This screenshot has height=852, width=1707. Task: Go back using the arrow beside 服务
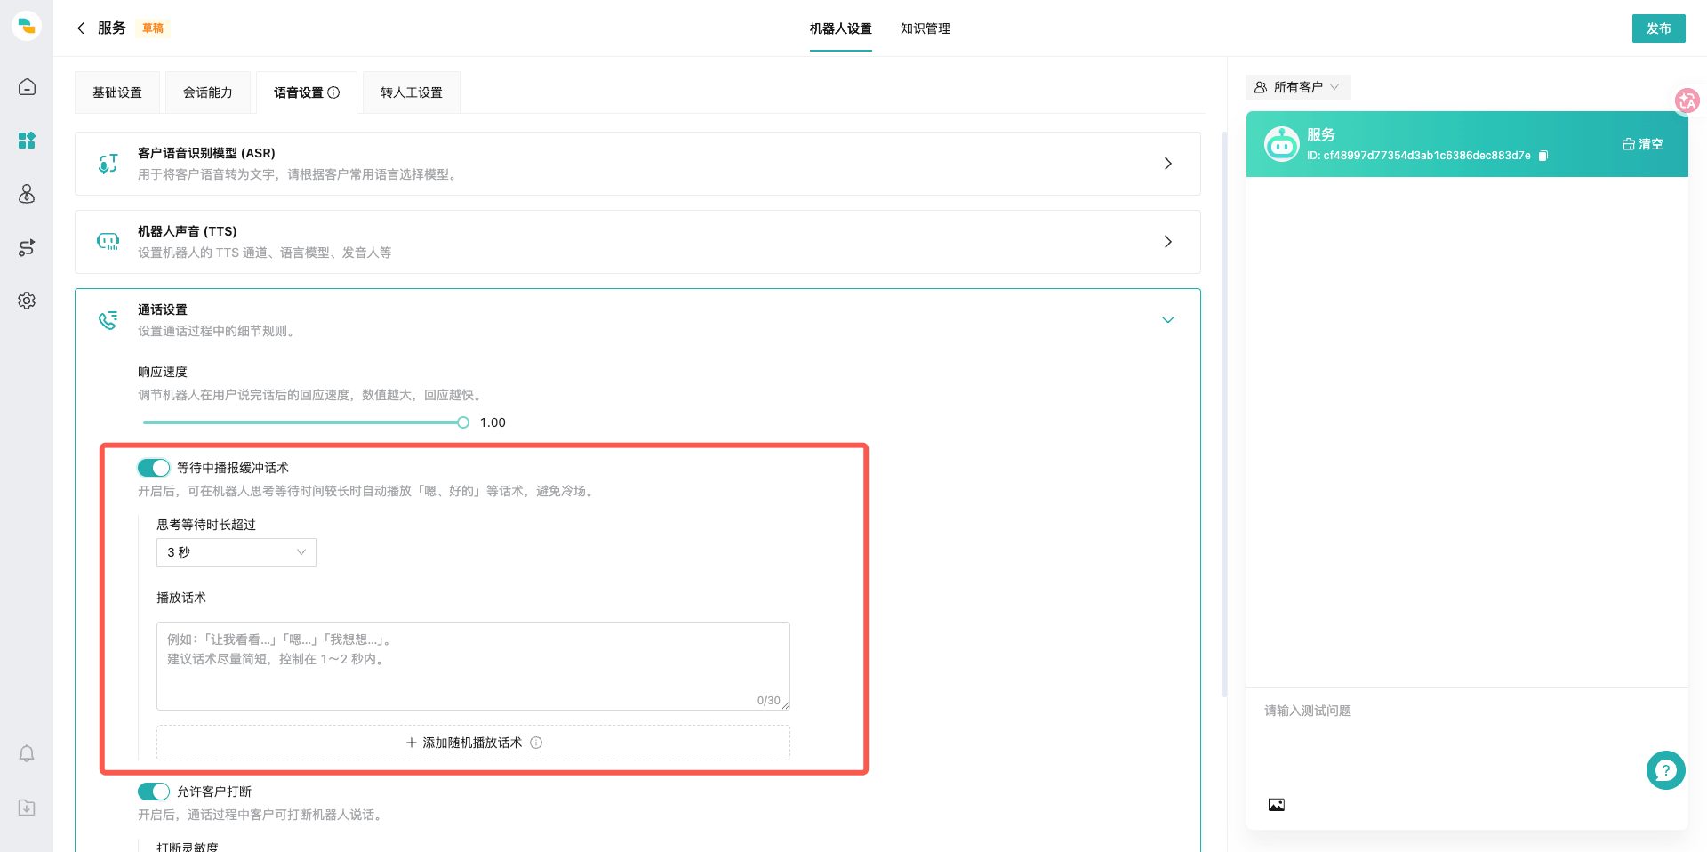click(x=81, y=28)
